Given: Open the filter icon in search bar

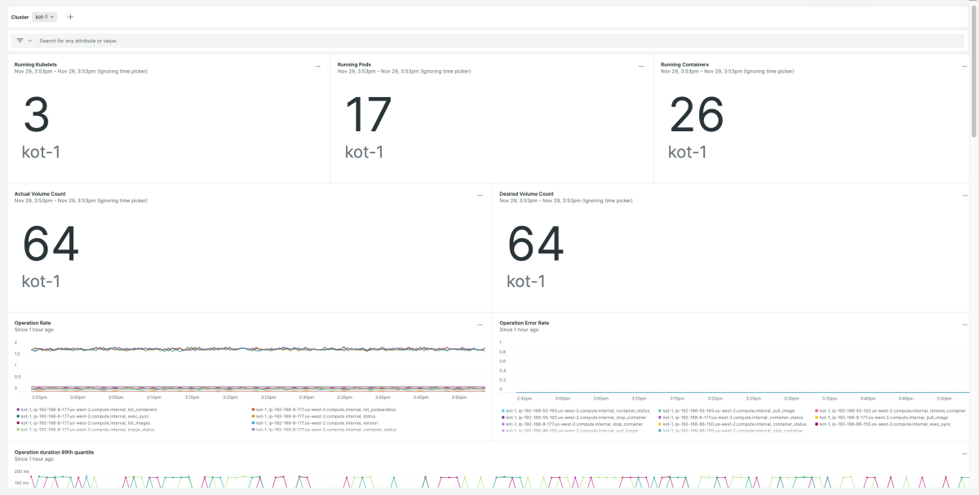Looking at the screenshot, I should [20, 40].
